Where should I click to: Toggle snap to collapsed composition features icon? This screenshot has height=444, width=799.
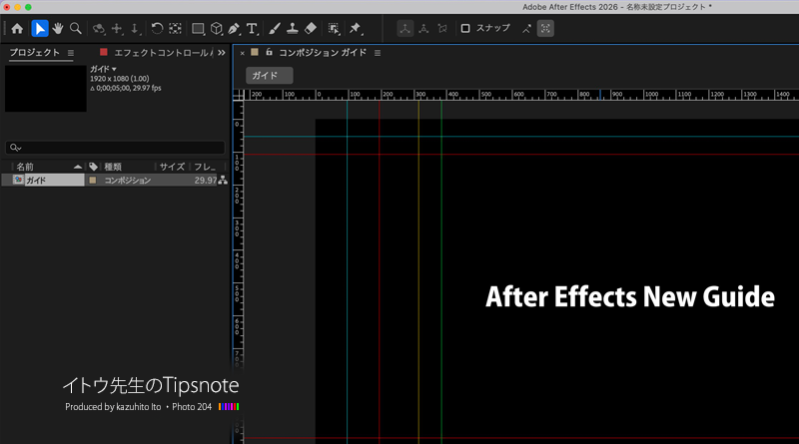545,29
